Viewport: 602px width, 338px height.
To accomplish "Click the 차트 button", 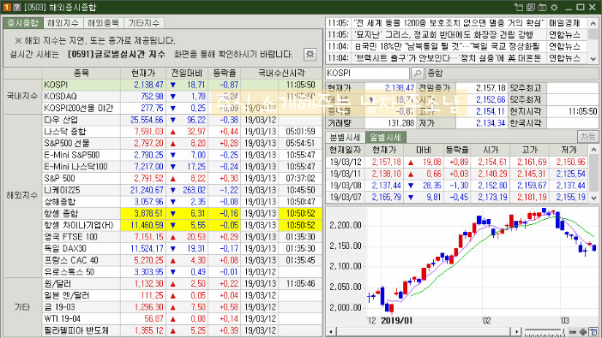I will click(587, 137).
